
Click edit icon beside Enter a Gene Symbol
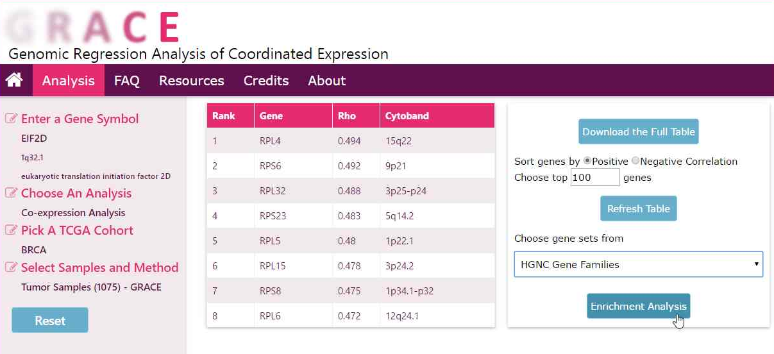12,119
